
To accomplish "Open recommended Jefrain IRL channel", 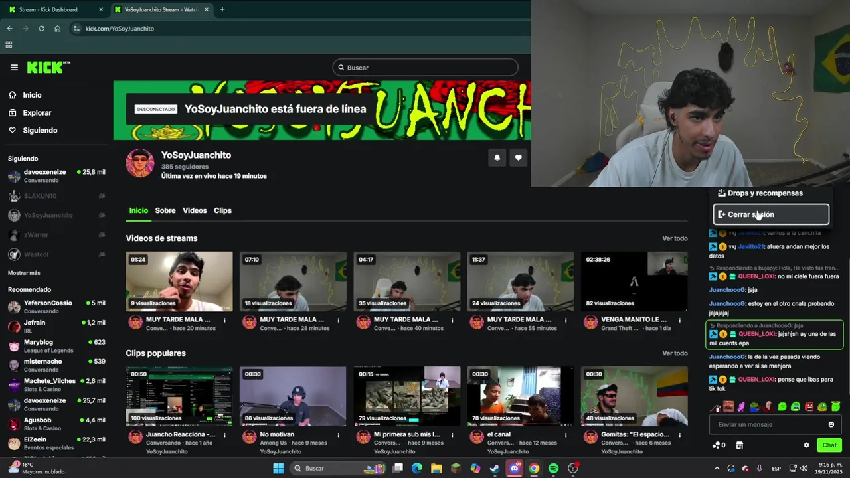I will point(56,327).
